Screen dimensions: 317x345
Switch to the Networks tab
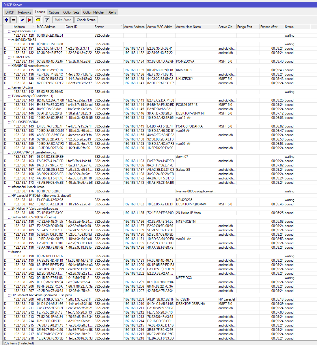(25, 12)
